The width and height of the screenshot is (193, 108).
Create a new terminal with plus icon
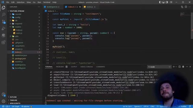pyautogui.click(x=174, y=67)
